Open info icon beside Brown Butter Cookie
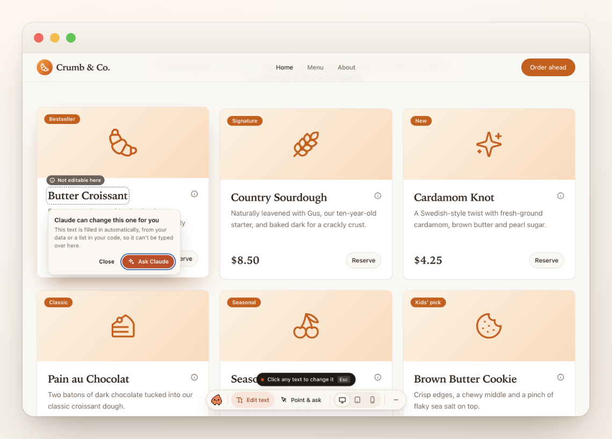Image resolution: width=612 pixels, height=439 pixels. coord(560,377)
